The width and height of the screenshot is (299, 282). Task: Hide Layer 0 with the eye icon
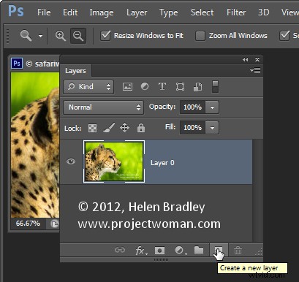(71, 161)
